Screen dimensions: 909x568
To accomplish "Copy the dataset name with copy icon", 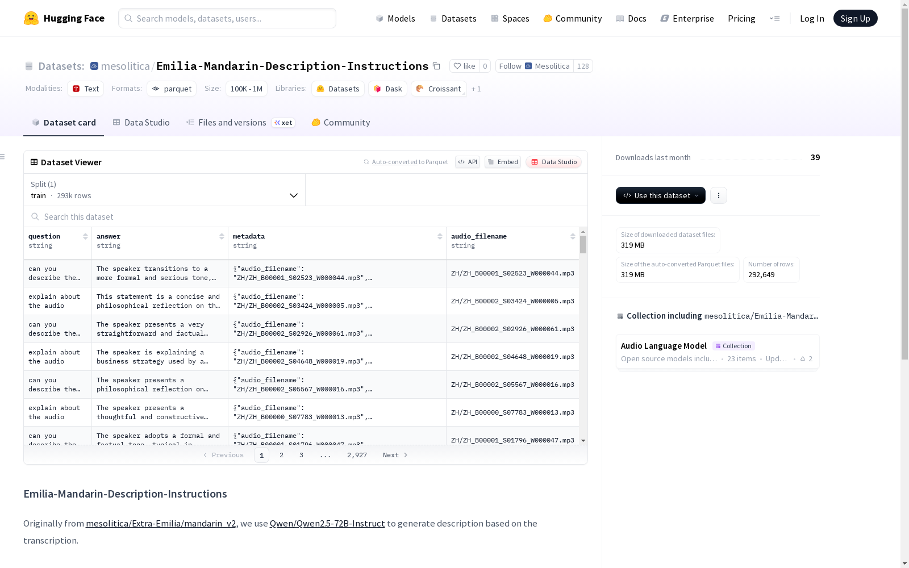I will 436,66.
